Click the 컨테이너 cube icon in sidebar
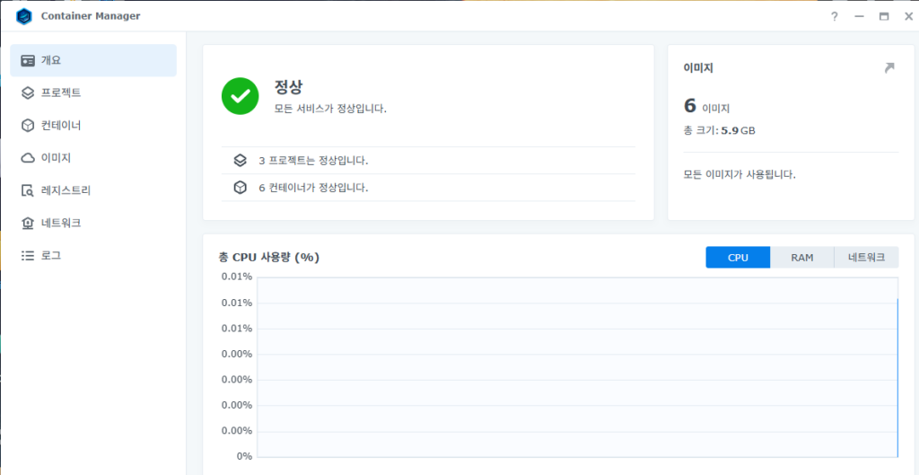 pos(28,126)
